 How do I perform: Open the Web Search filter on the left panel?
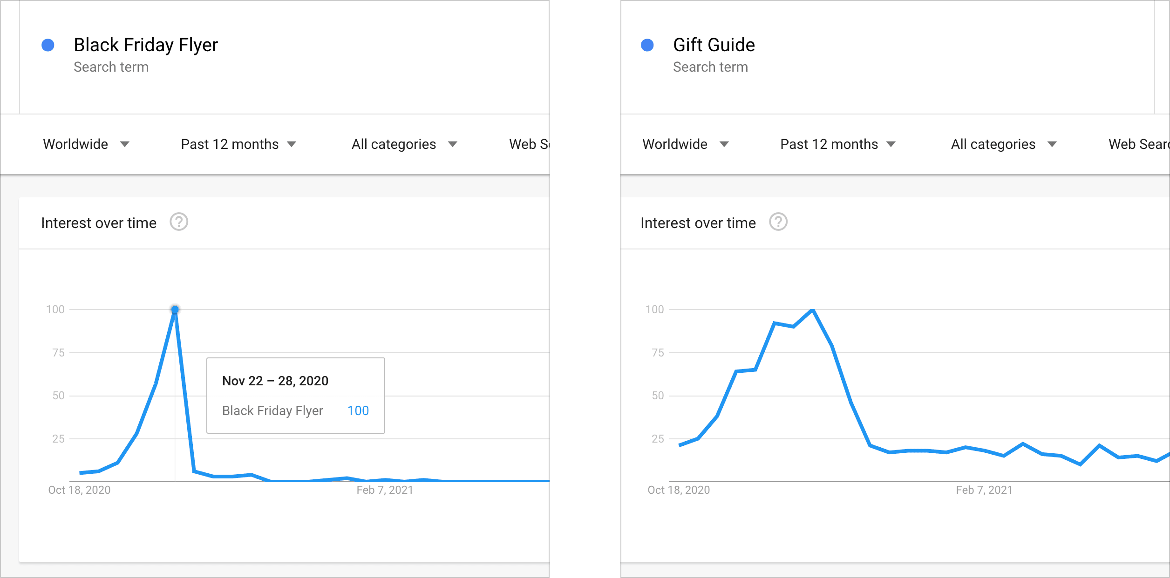click(531, 144)
